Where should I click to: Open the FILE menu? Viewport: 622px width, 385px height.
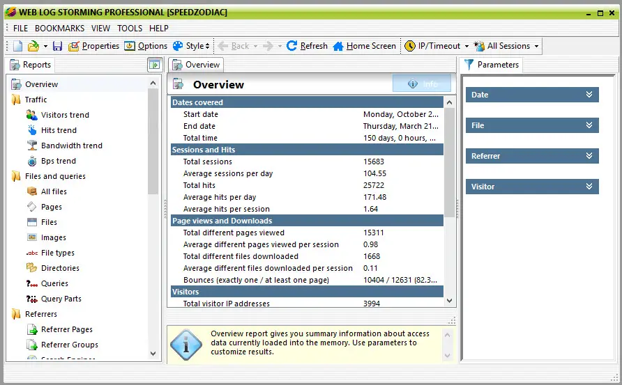[21, 29]
